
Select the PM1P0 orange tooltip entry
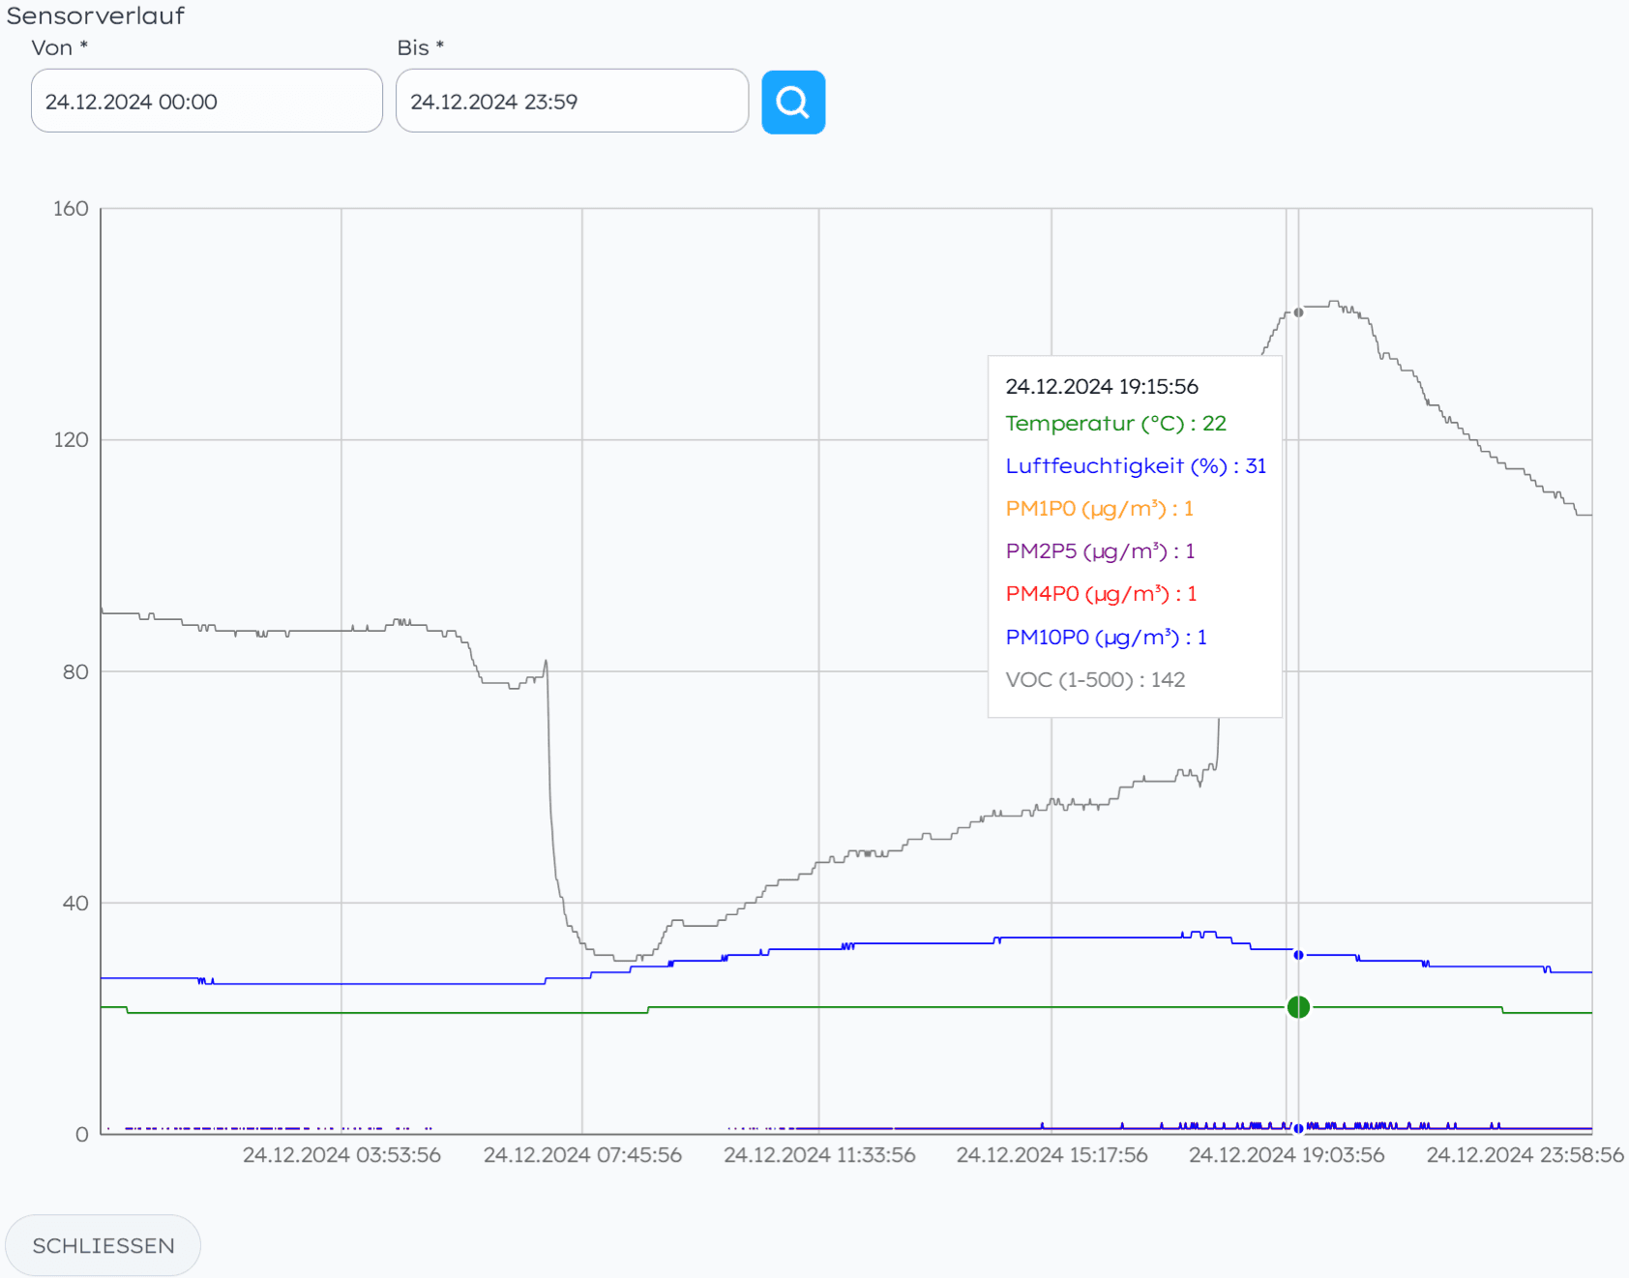click(x=1099, y=509)
